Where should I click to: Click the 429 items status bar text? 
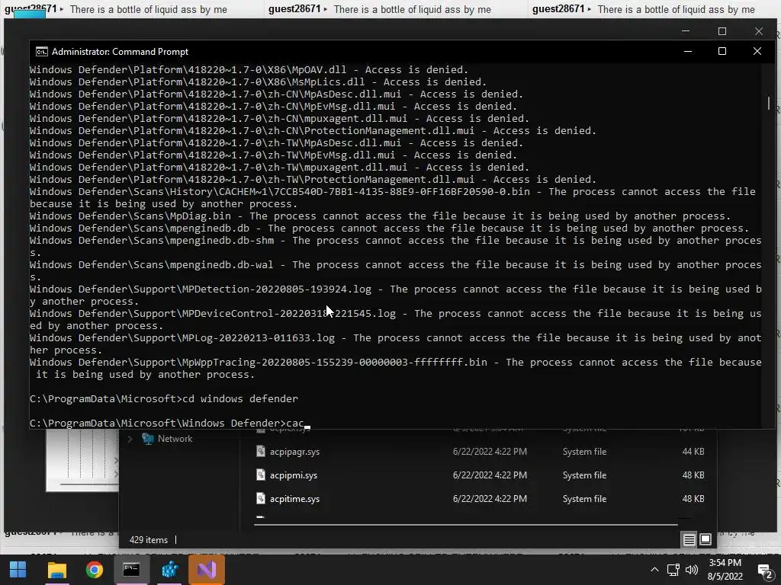point(149,540)
